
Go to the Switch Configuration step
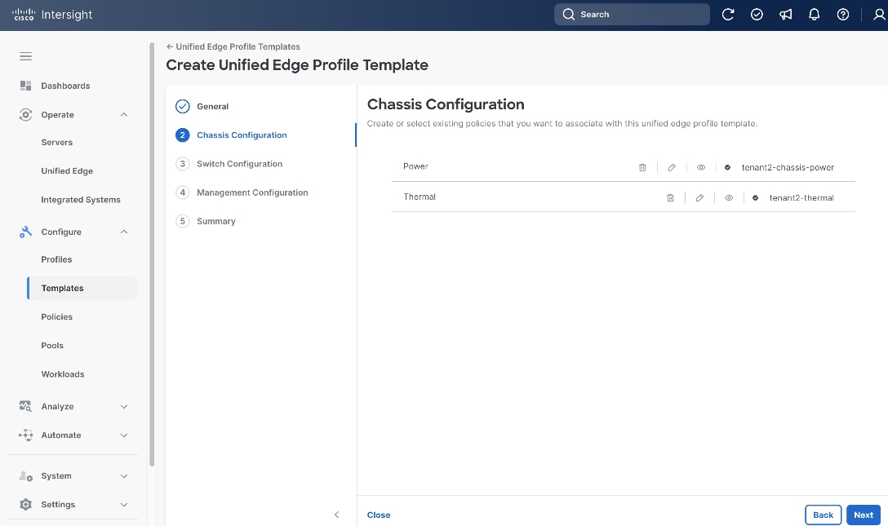point(240,164)
